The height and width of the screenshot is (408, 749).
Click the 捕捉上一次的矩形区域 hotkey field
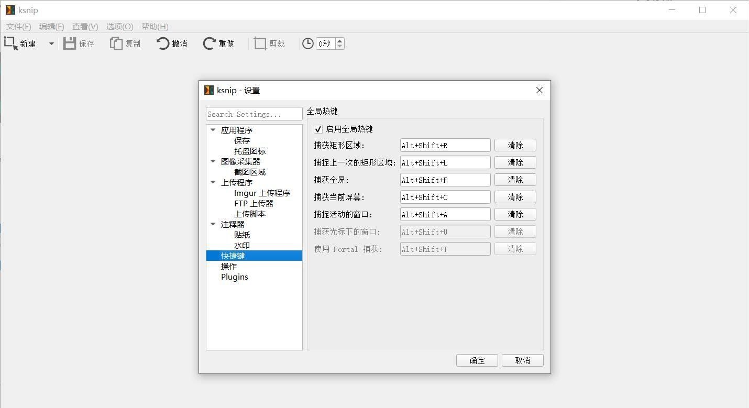(x=445, y=162)
